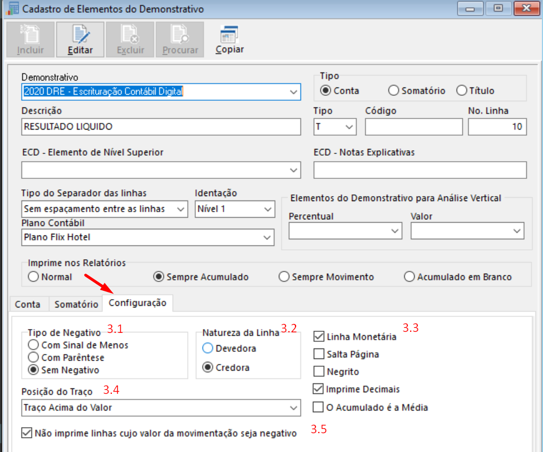The image size is (543, 452).
Task: Expand ECD Elemento de Nível Superior
Action: coord(293,170)
